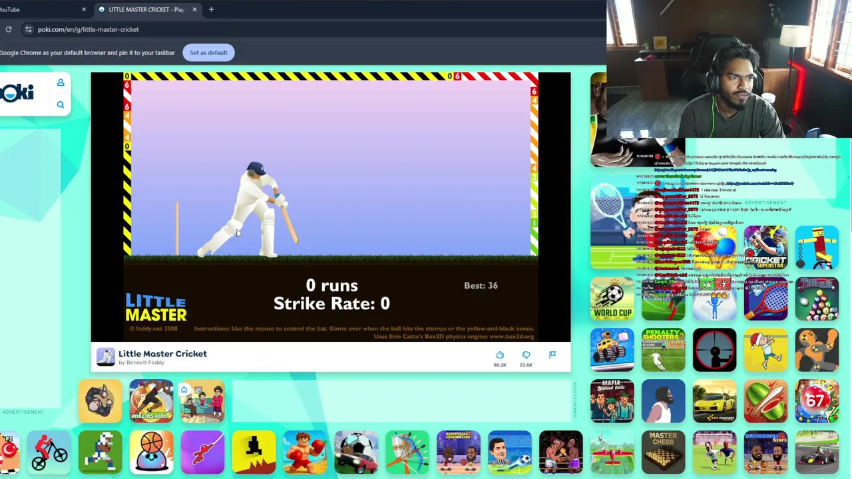852x479 pixels.
Task: Open the red stickman swinging game
Action: pos(202,452)
